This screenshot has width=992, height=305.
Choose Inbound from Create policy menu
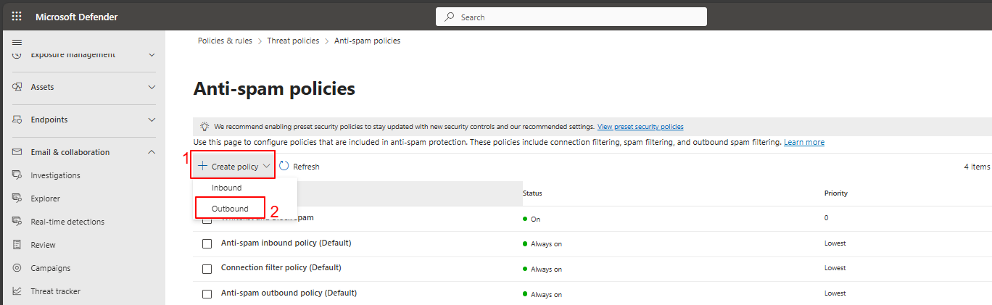[x=226, y=188]
